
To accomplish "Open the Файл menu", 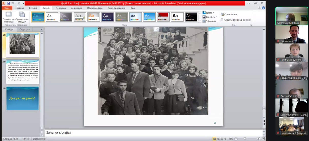I will coord(7,8).
